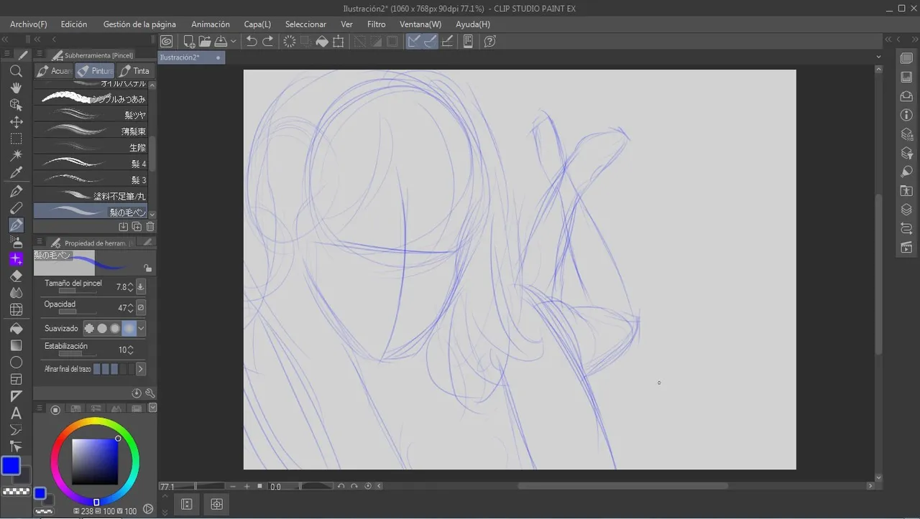The image size is (920, 519).
Task: Select the Gradient tool
Action: click(16, 345)
